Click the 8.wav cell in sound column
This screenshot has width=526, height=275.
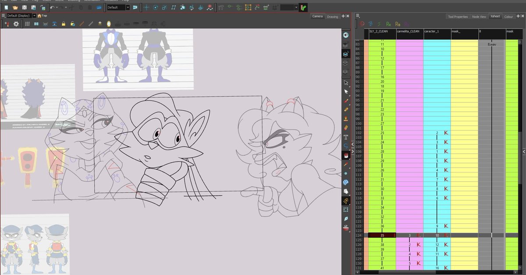pos(492,45)
